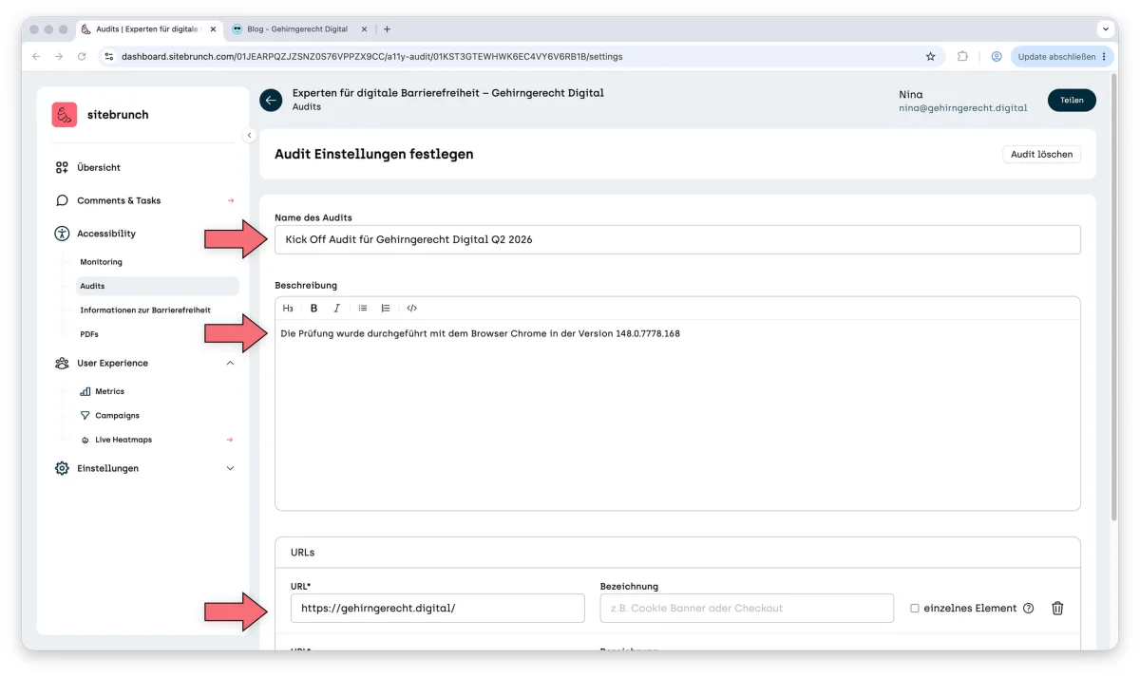Insert a numbered list in description
Image resolution: width=1140 pixels, height=677 pixels.
click(x=386, y=309)
